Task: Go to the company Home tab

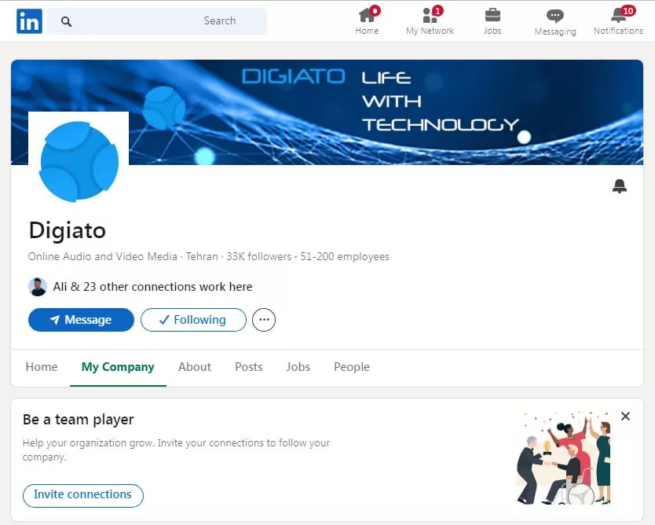Action: (x=42, y=367)
